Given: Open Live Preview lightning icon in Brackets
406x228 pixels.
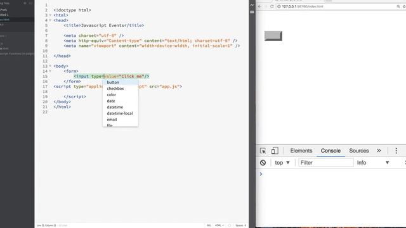Looking at the screenshot, I should [252, 5].
